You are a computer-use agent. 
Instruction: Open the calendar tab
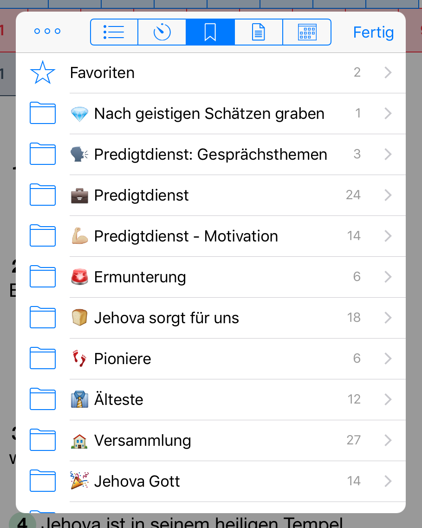pos(307,32)
